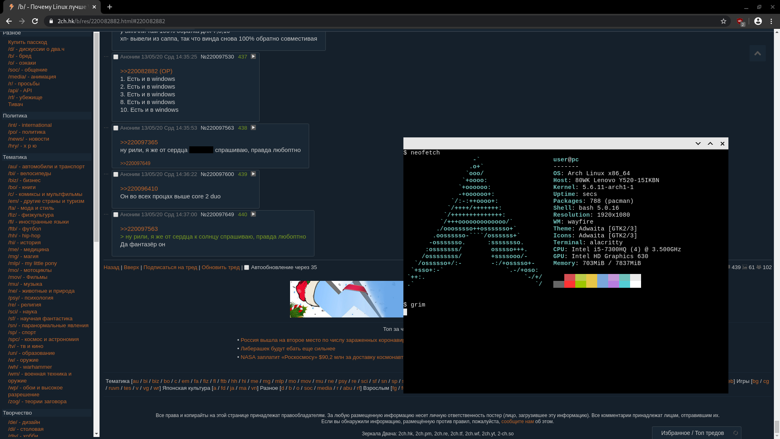Click post number №220097600
Screen dimensions: 780x439
[217, 174]
